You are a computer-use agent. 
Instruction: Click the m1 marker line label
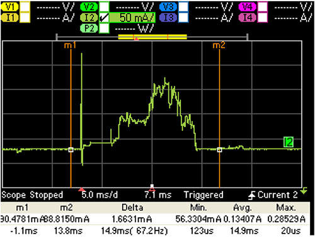point(70,45)
